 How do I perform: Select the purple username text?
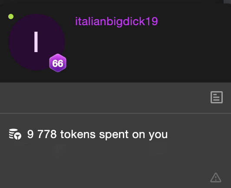[x=116, y=22]
